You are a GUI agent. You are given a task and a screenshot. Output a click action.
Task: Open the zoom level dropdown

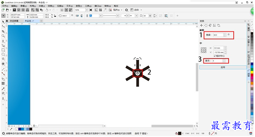click(87, 10)
